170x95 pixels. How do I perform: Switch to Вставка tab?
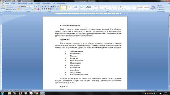13,3
